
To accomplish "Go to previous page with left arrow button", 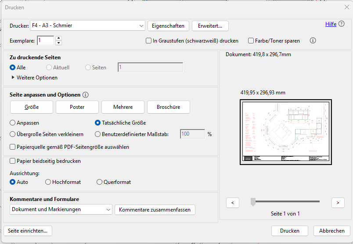I will click(232, 202).
